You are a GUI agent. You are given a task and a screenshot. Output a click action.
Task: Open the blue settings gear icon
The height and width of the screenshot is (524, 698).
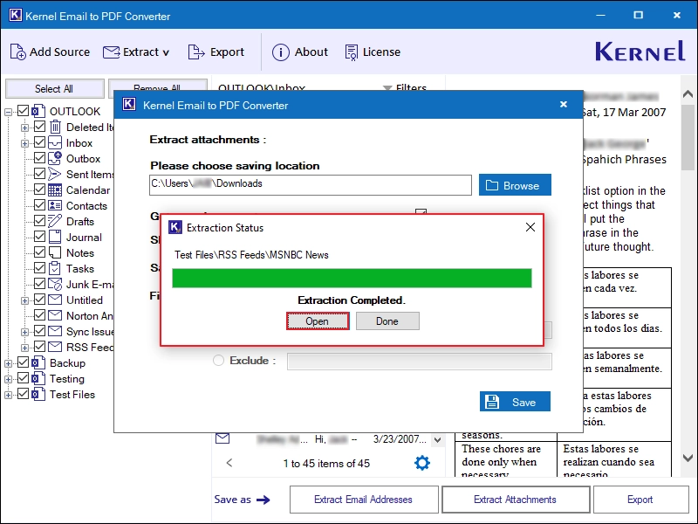tap(422, 463)
